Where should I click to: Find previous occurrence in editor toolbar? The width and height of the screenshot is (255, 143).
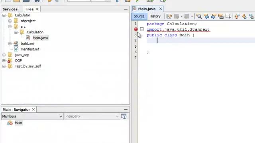tap(206, 16)
